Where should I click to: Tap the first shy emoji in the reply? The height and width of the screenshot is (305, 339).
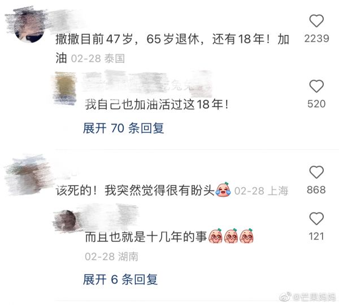pos(215,236)
